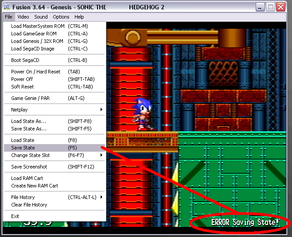Open the Sound menu

(41, 17)
